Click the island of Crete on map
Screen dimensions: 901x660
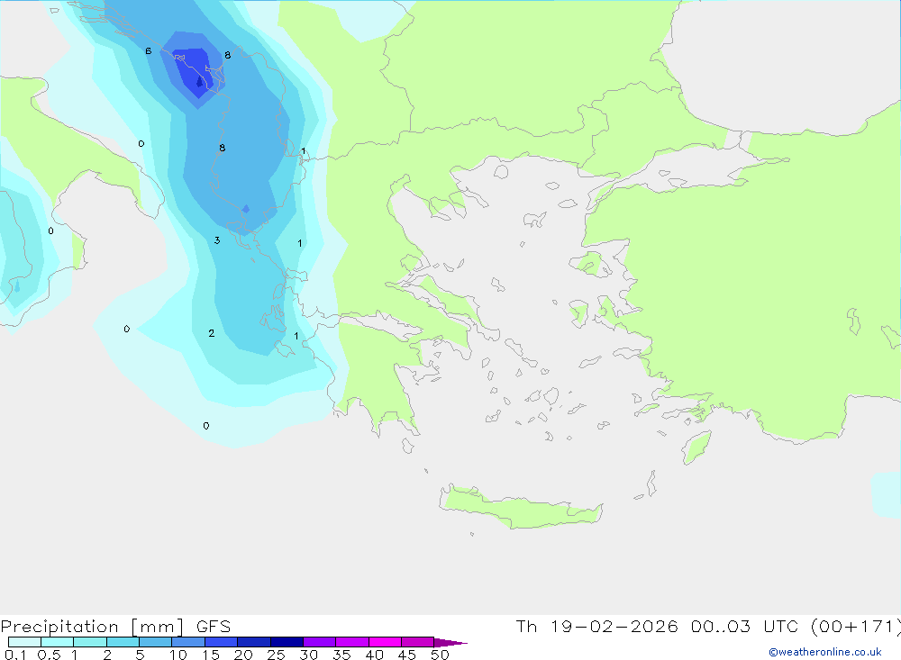pyautogui.click(x=520, y=509)
